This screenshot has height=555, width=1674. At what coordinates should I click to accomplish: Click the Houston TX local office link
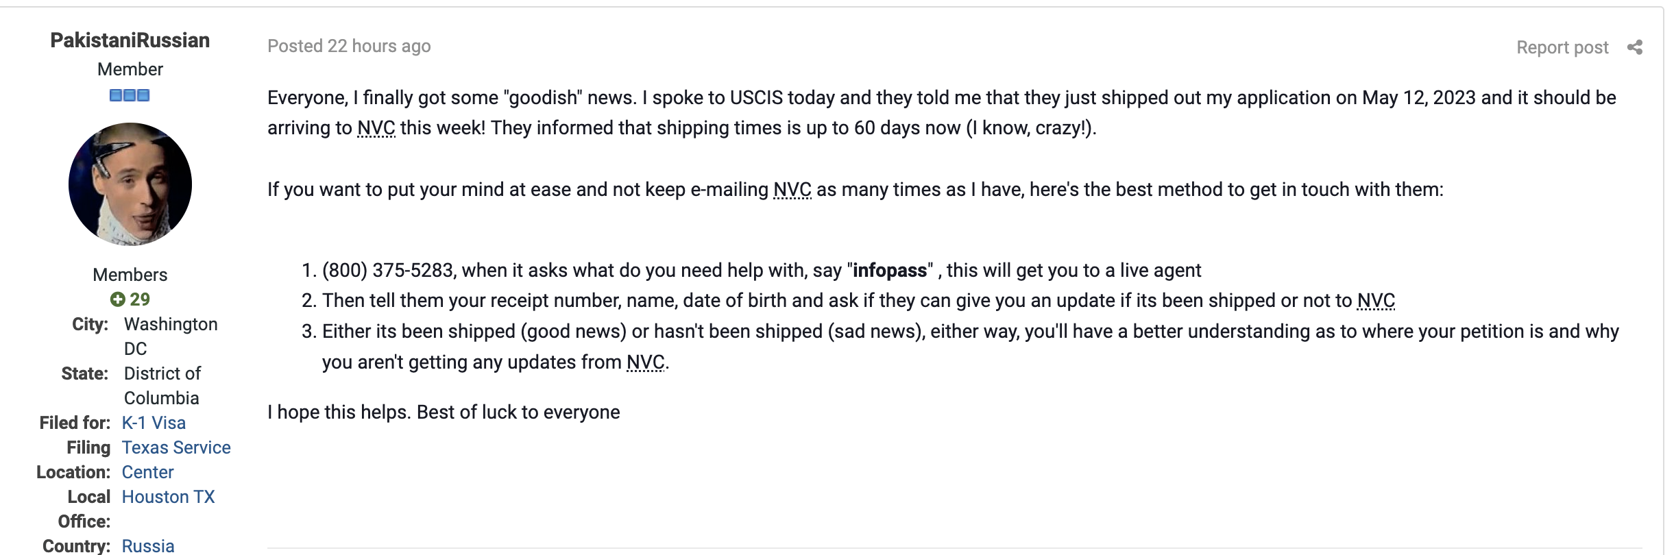pos(169,497)
